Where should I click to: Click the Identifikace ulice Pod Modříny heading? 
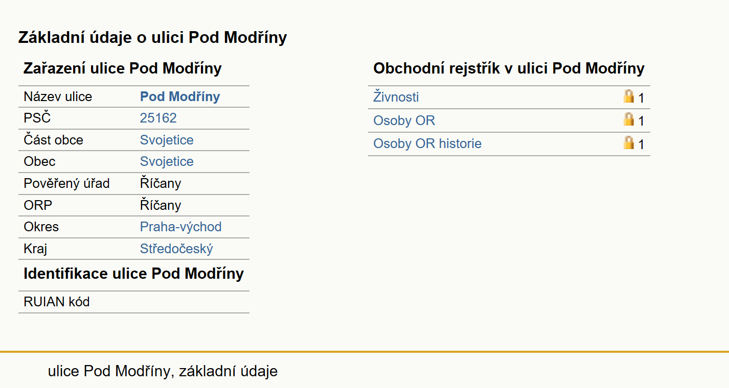pos(134,274)
